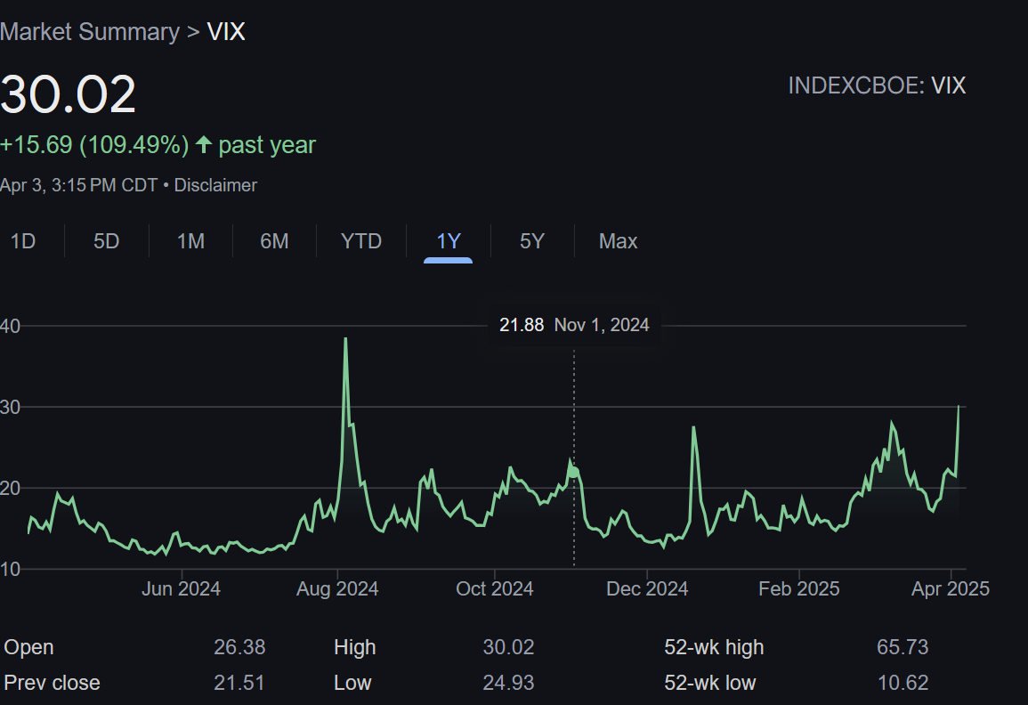Show the 5Y chart range

(531, 241)
